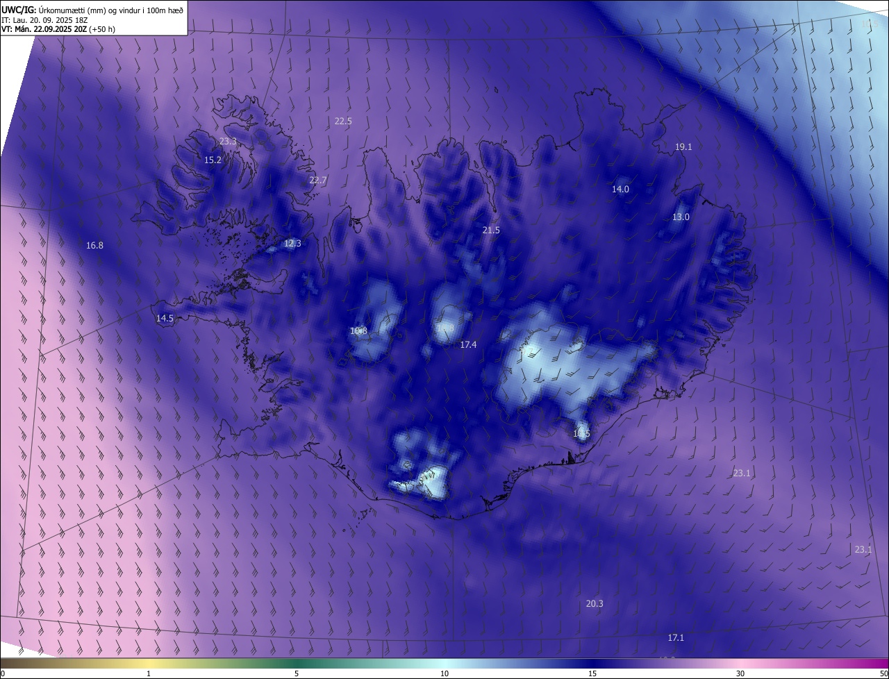Click the 22.7 value label on the map
889x679 pixels.
pyautogui.click(x=317, y=180)
